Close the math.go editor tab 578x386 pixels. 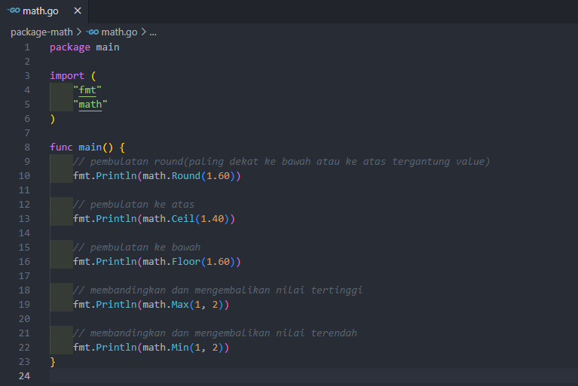pyautogui.click(x=78, y=11)
